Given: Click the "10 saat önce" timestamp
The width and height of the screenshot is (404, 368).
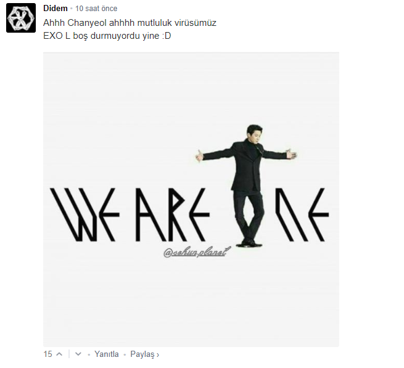Looking at the screenshot, I should [x=96, y=9].
